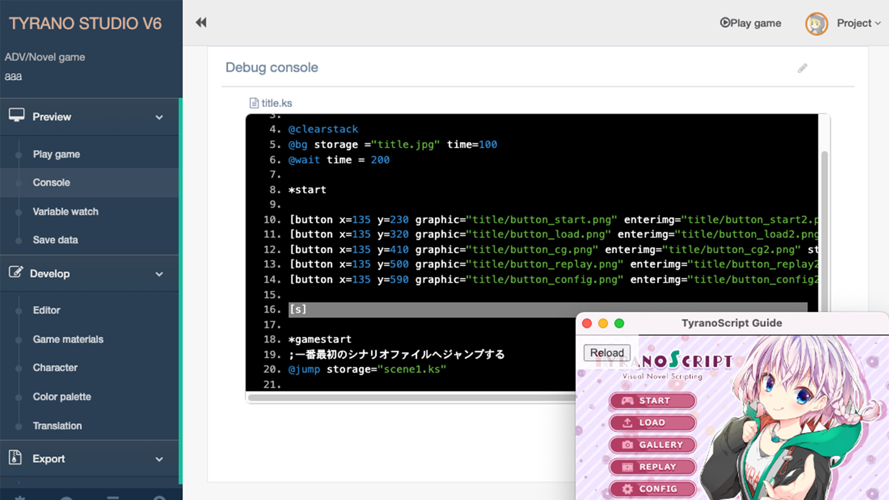Collapse the Preview section chevron

(159, 118)
